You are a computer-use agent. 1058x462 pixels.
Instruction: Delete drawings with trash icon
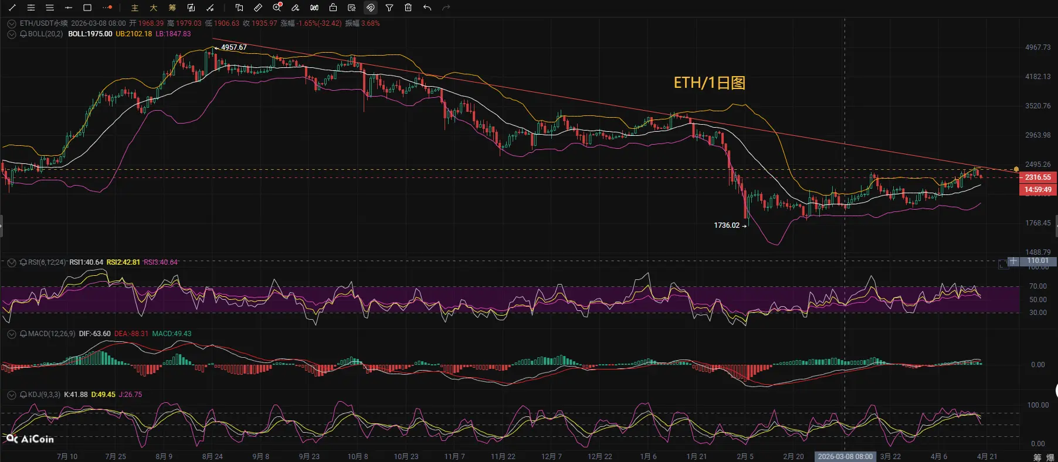pos(408,8)
